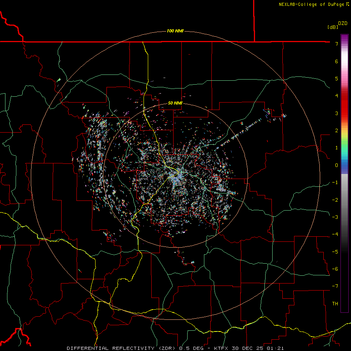Viewport: 351px width, 351px height.
Task: Click the -5 value on color scale
Action: 335,252
